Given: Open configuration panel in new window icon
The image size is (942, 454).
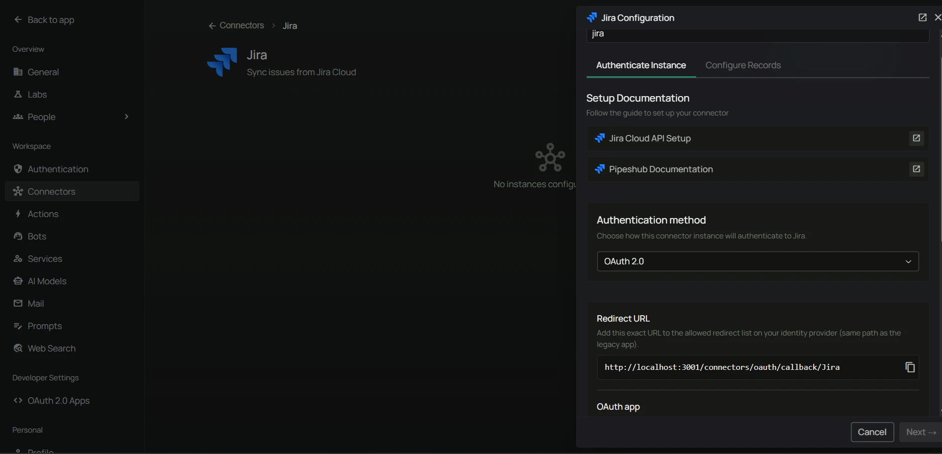Looking at the screenshot, I should (x=922, y=17).
